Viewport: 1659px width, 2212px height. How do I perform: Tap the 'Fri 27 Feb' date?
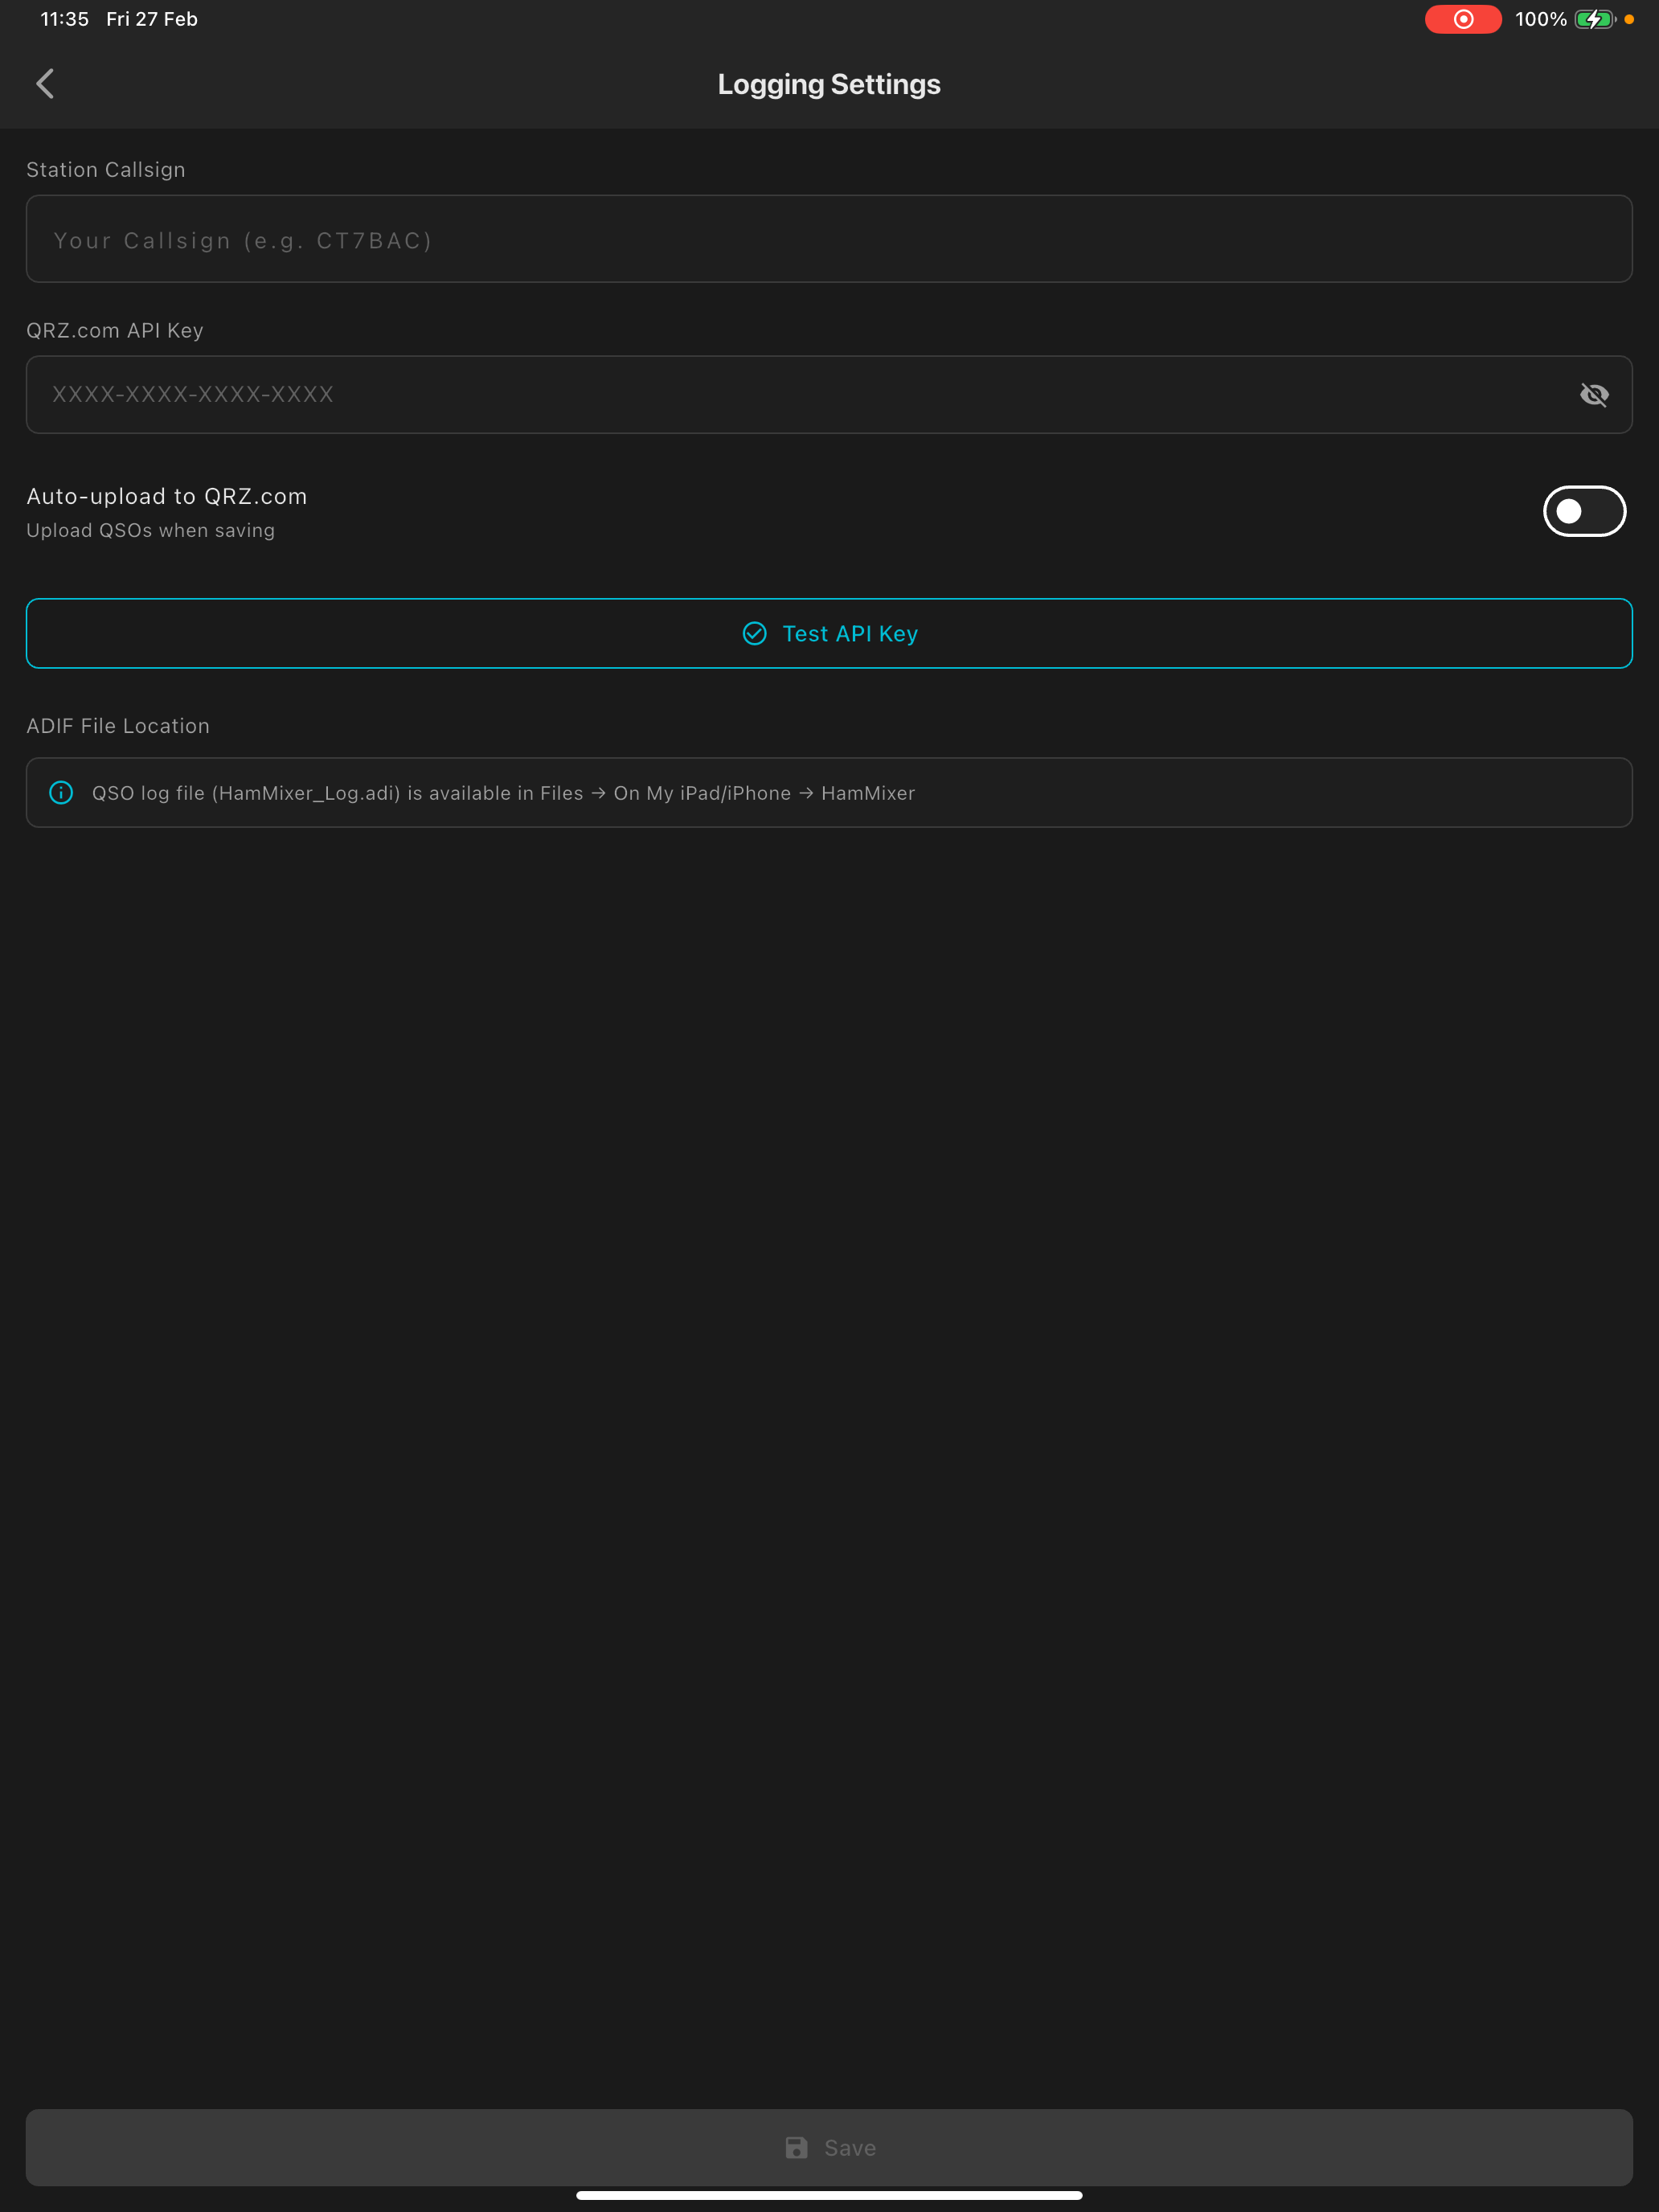(152, 19)
